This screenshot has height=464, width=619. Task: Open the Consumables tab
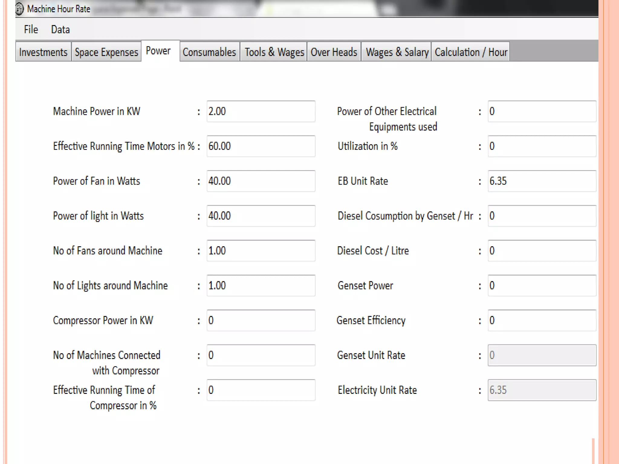pos(209,52)
